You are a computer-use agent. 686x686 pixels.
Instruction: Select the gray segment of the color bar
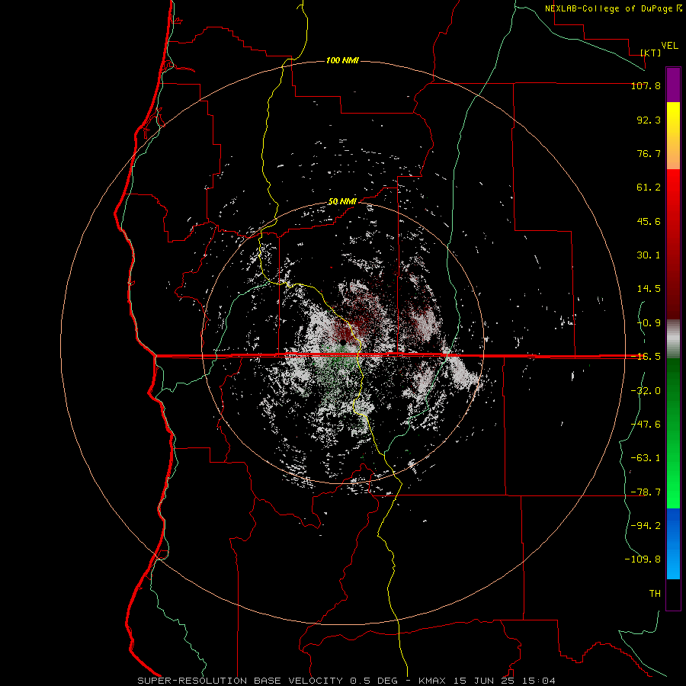tap(673, 339)
